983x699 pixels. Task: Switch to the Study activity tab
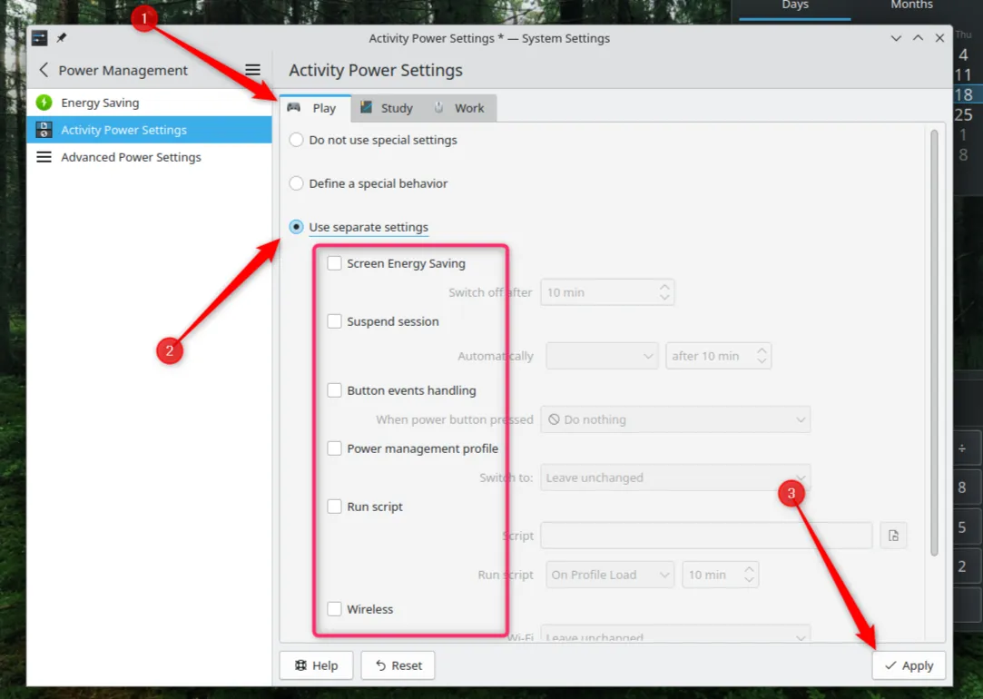pyautogui.click(x=387, y=108)
